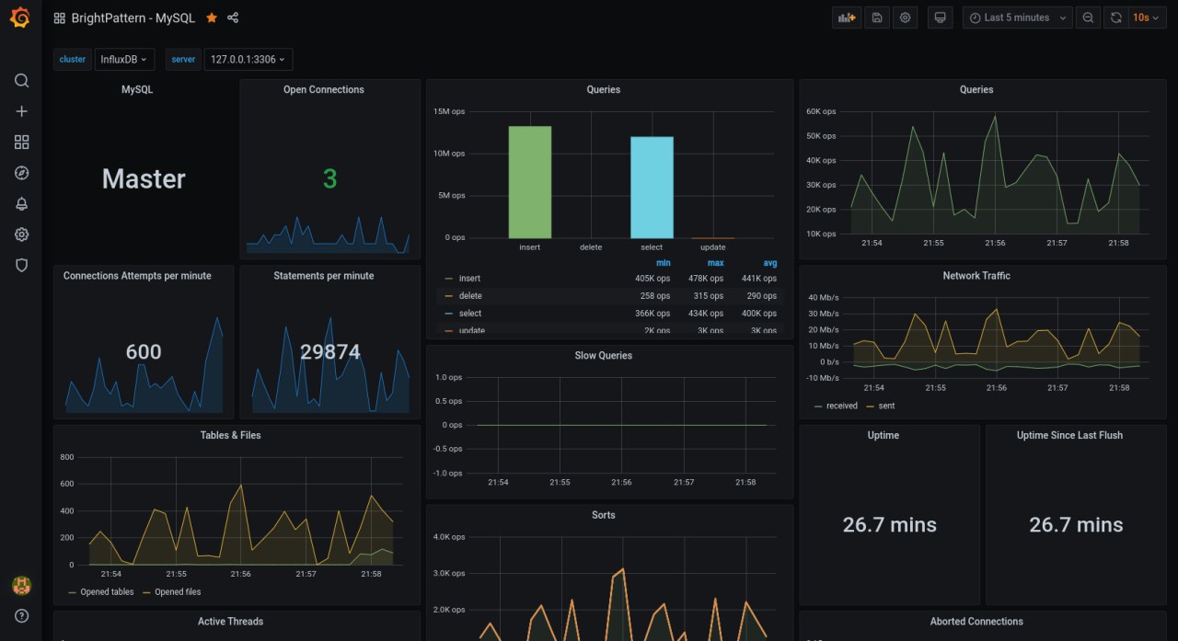Open the user avatar at sidebar bottom
This screenshot has width=1178, height=641.
pos(21,585)
